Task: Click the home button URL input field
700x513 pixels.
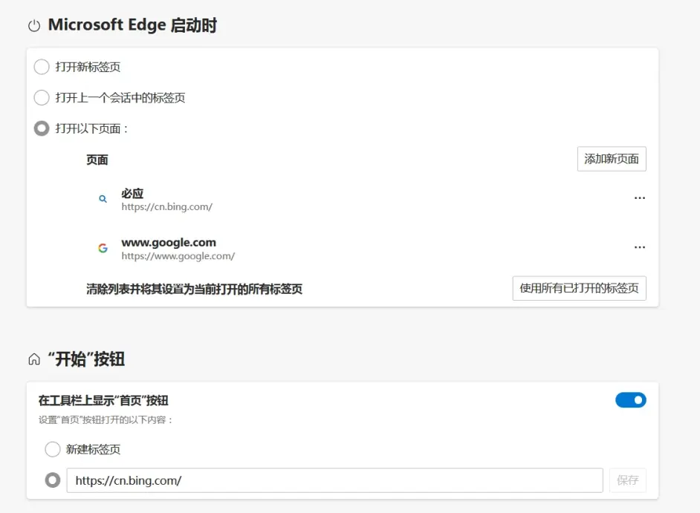Action: [335, 480]
